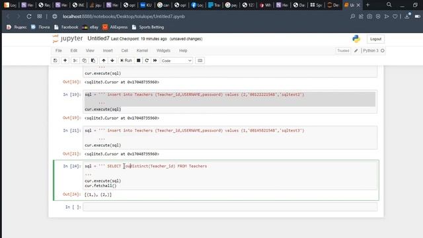Open the View menu
Image resolution: width=423 pixels, height=238 pixels.
tap(90, 50)
